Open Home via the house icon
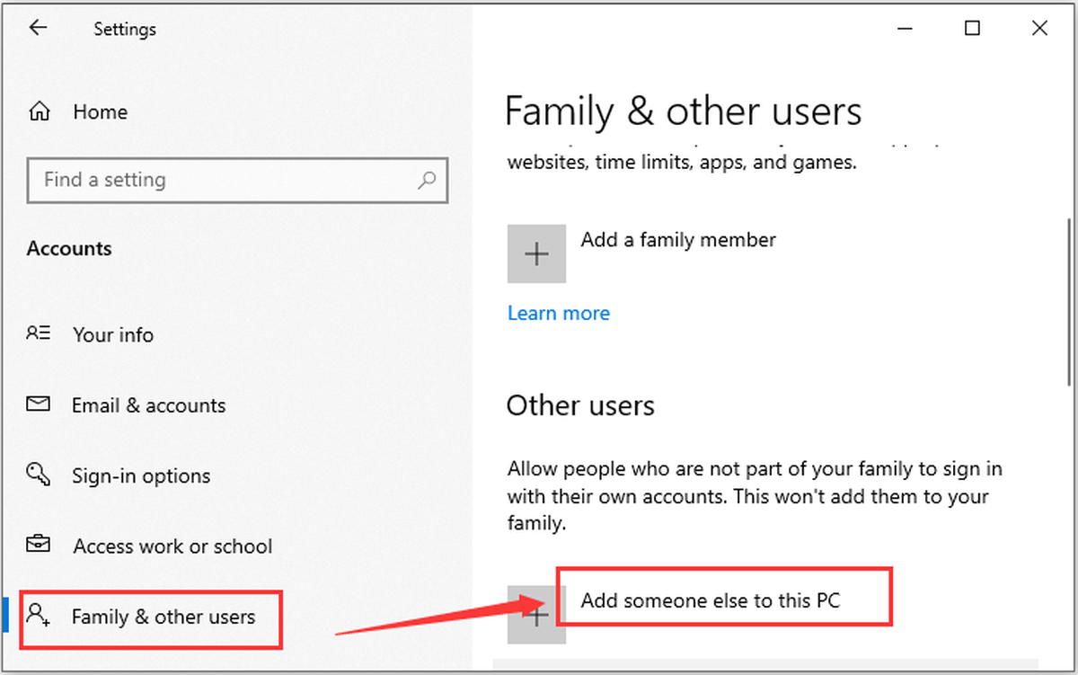The width and height of the screenshot is (1078, 675). [x=40, y=112]
